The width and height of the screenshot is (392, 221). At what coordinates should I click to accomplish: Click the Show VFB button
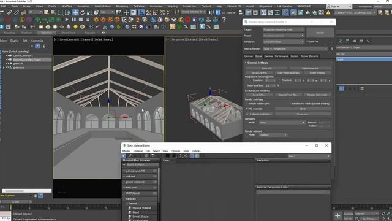266,68
